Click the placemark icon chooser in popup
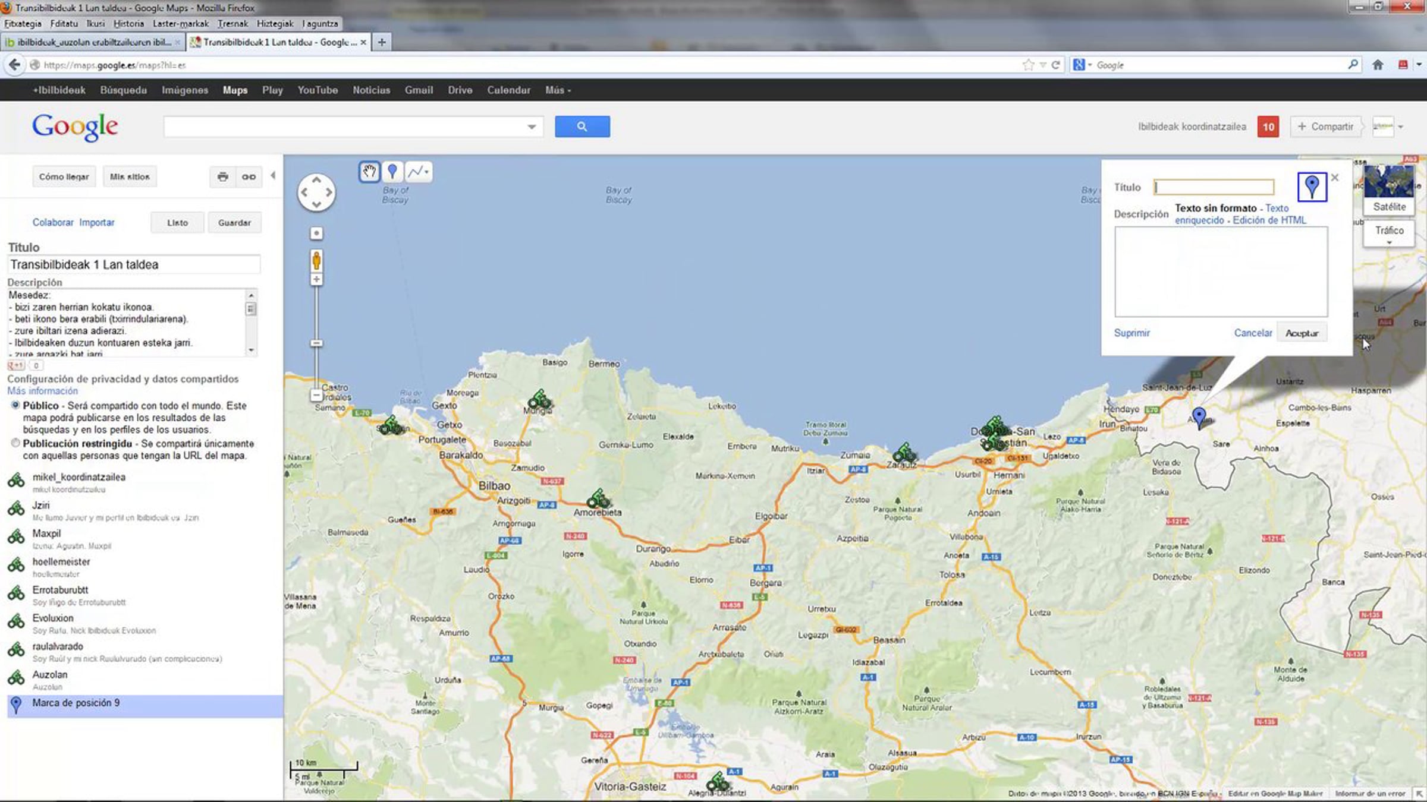 1312,187
